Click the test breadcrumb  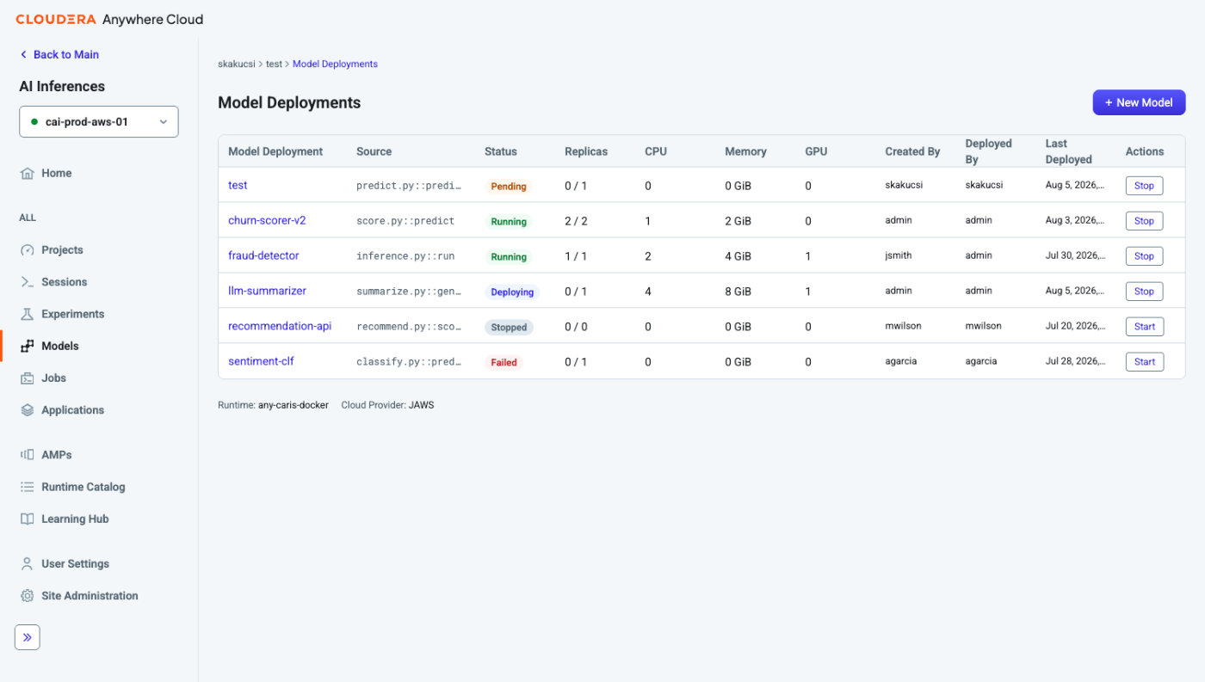coord(274,64)
